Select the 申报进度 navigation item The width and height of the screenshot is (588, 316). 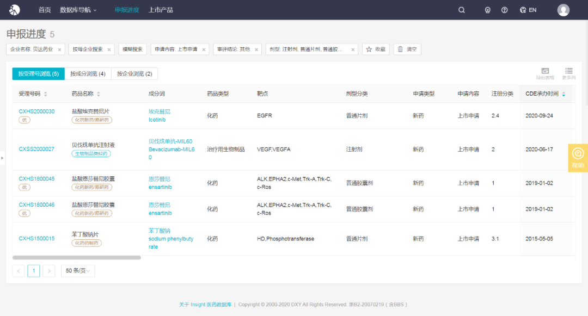[x=127, y=10]
